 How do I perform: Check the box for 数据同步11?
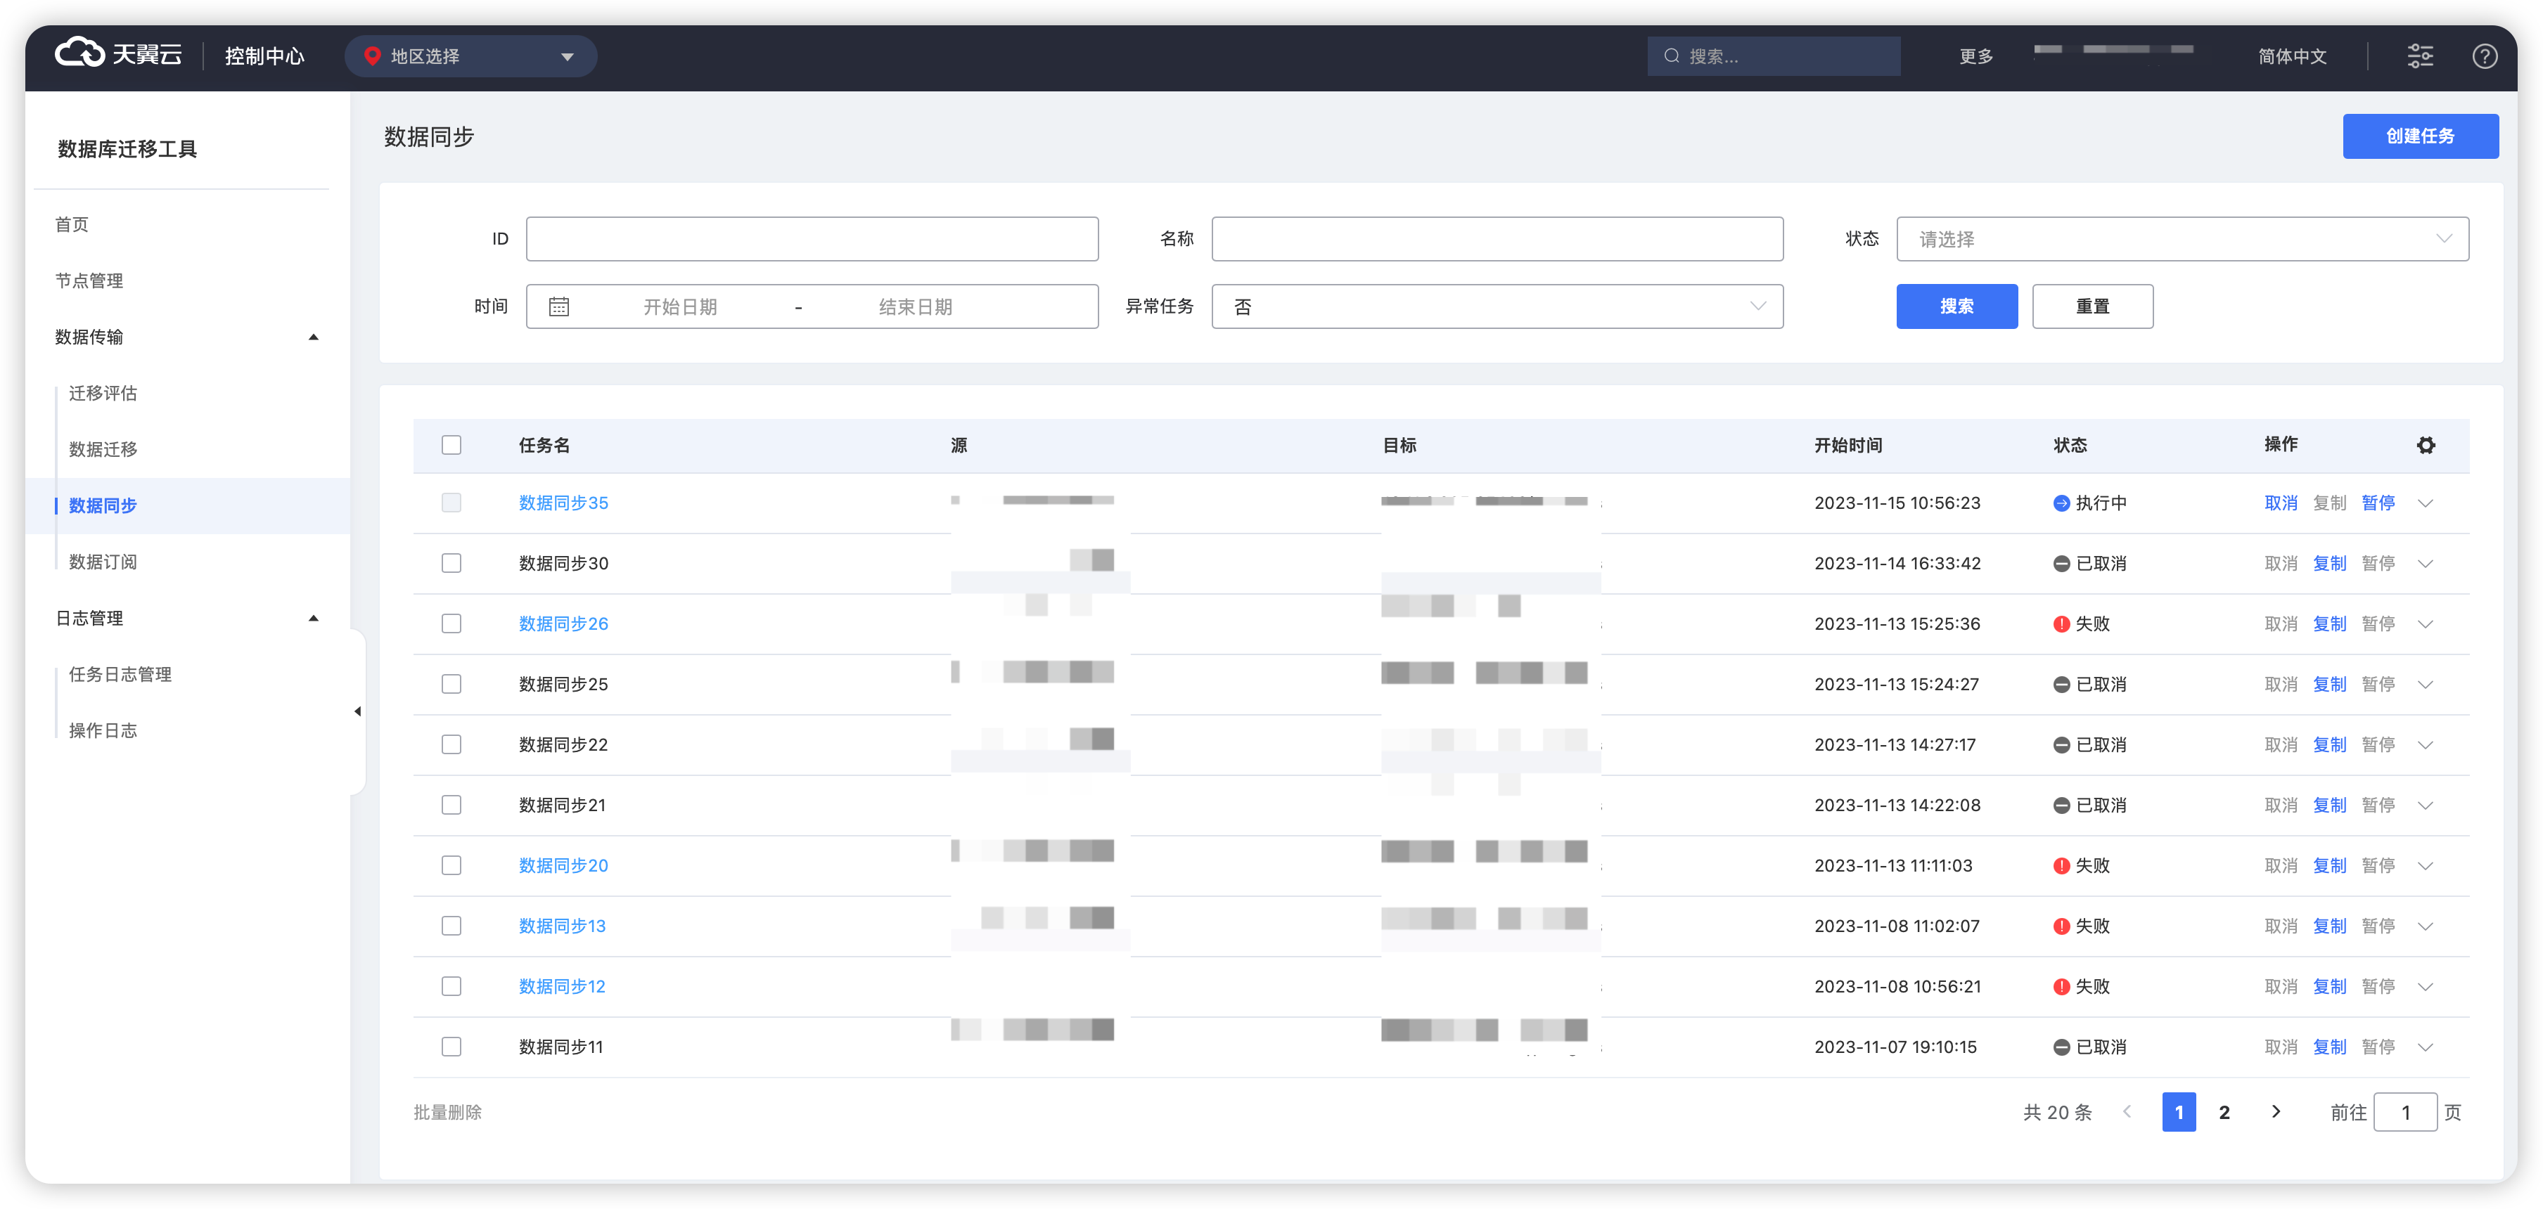click(x=451, y=1047)
